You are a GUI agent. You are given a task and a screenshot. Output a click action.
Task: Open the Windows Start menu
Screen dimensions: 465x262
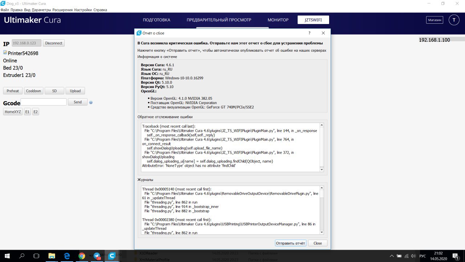coord(7,256)
